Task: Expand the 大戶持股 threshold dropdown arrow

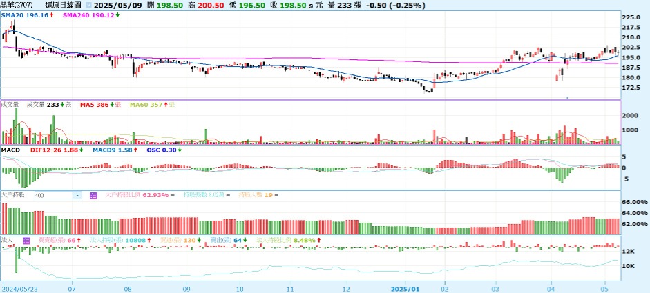Action: click(x=77, y=195)
